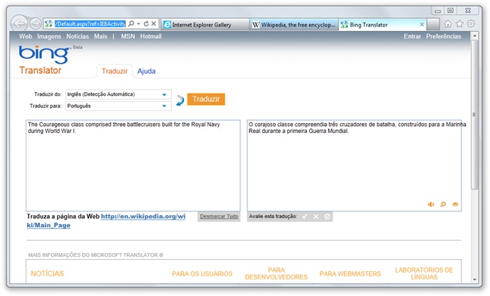Screen dimensions: 490x296
Task: Open Favorites via the star icon
Action: pos(459,23)
